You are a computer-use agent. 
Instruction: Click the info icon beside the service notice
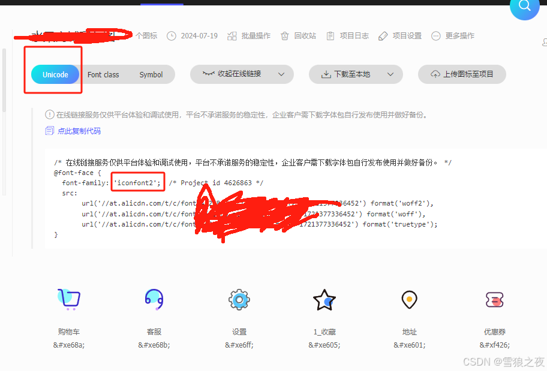(50, 114)
